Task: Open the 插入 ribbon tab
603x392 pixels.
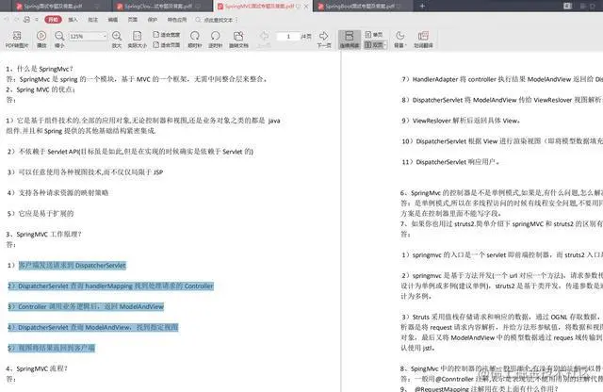Action: point(73,19)
